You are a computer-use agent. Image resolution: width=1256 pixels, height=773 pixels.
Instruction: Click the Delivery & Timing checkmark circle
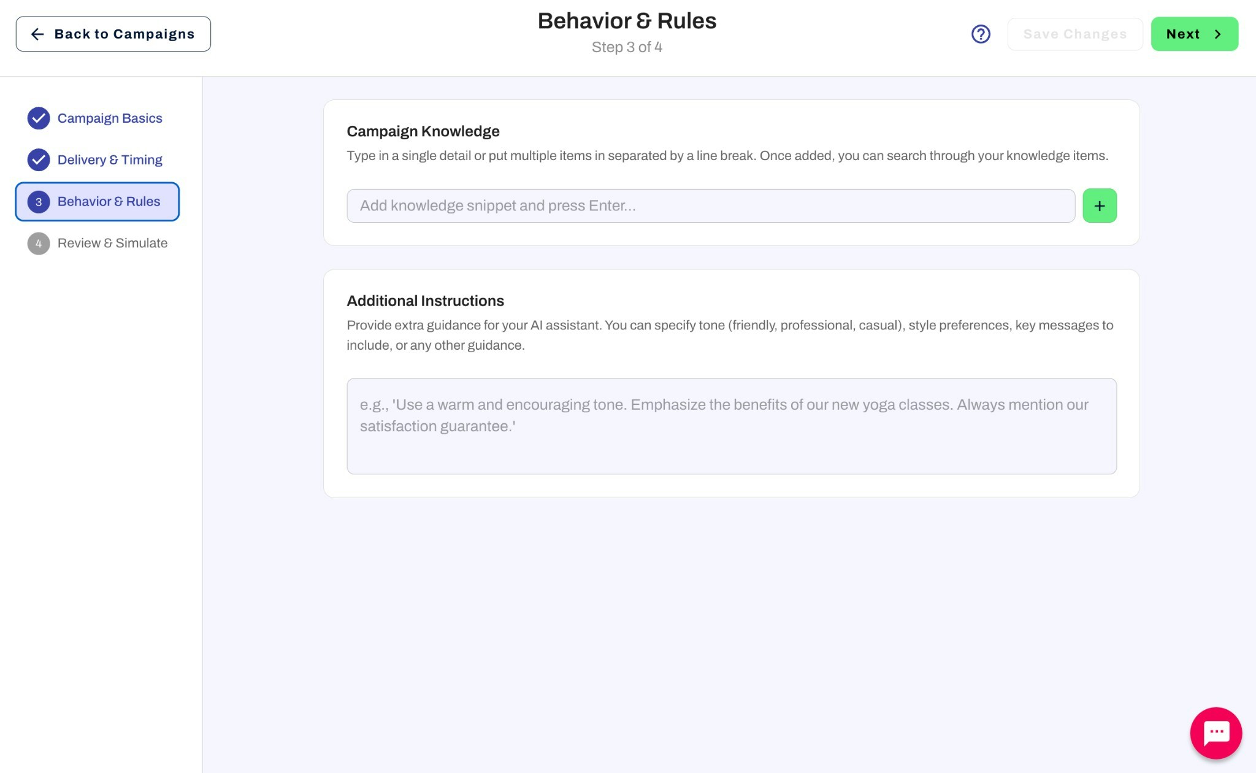[x=38, y=160]
